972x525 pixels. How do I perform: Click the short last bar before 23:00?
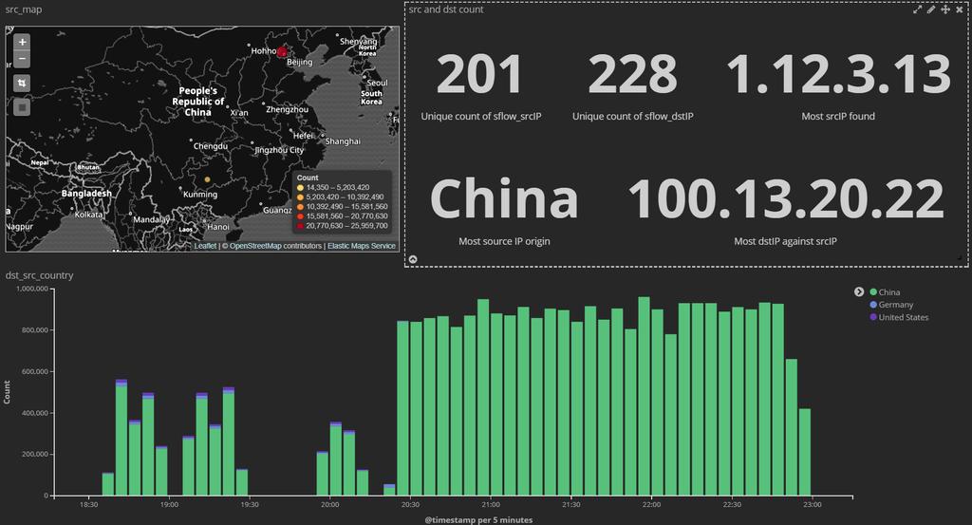(x=805, y=452)
